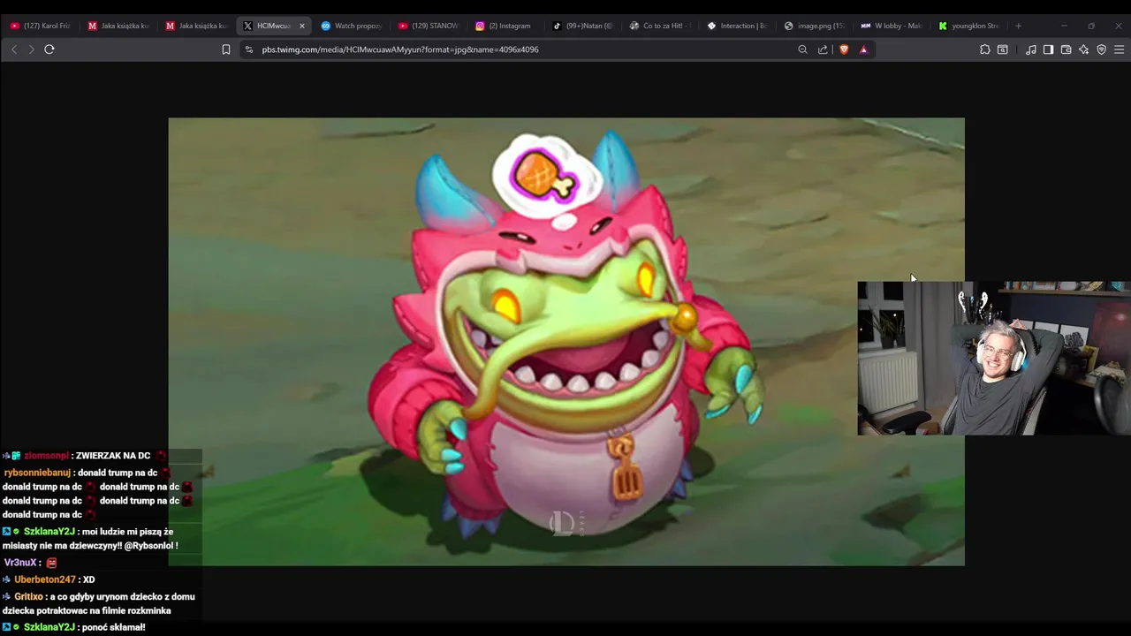The image size is (1131, 636).
Task: Reload the current page
Action: tap(49, 49)
